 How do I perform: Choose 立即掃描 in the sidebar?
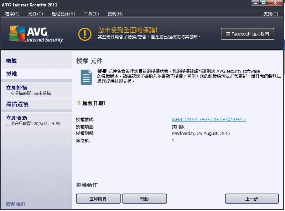click(x=17, y=87)
